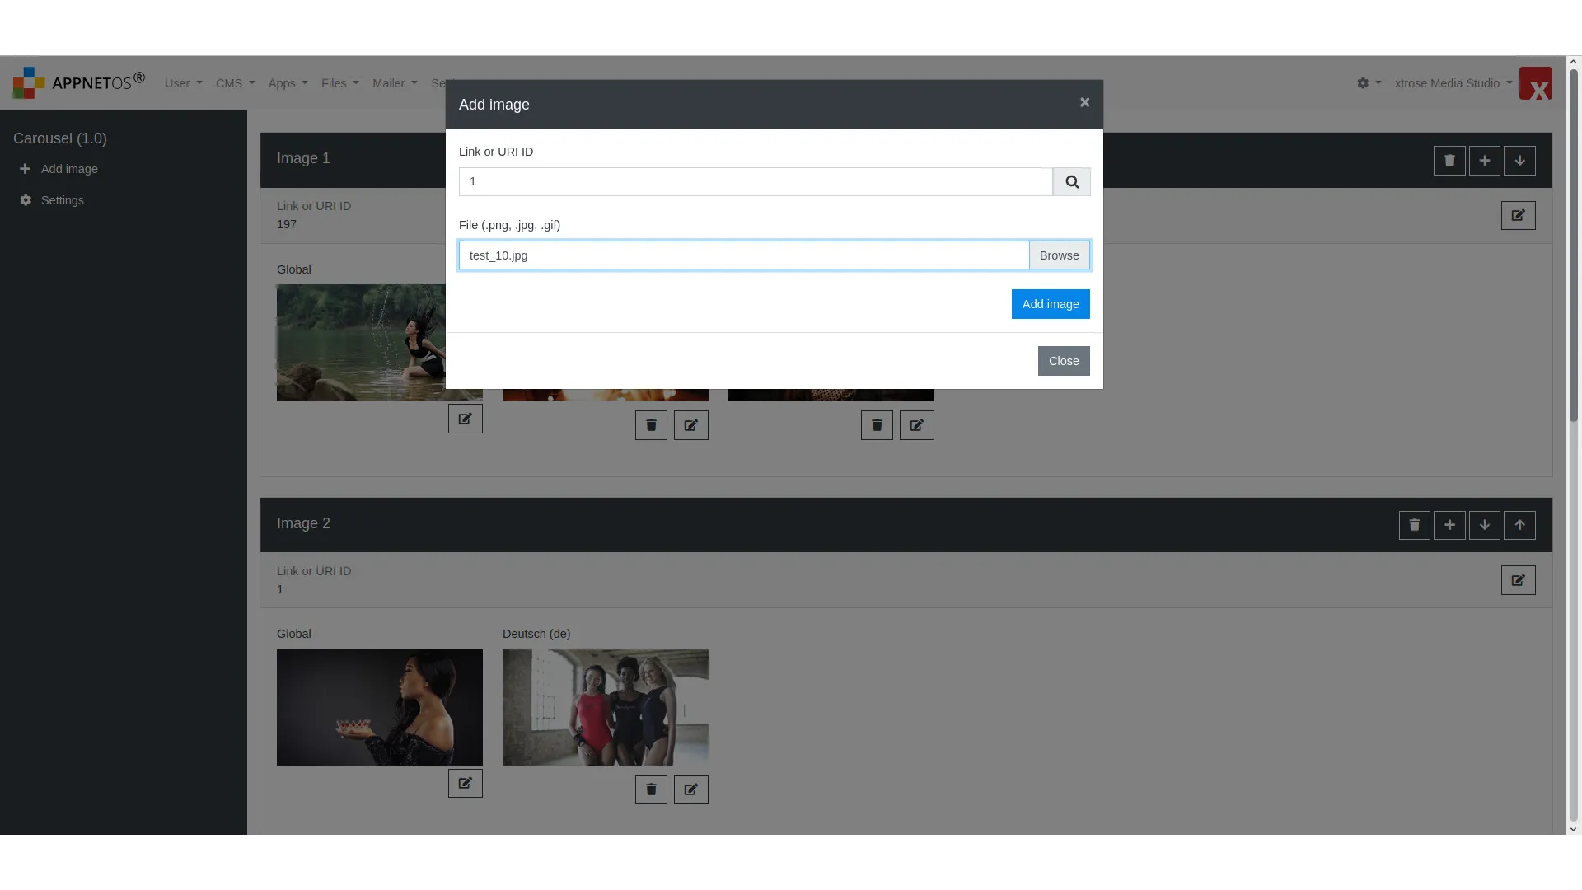Click the delete icon for Image 1
1582x890 pixels.
pyautogui.click(x=1449, y=160)
